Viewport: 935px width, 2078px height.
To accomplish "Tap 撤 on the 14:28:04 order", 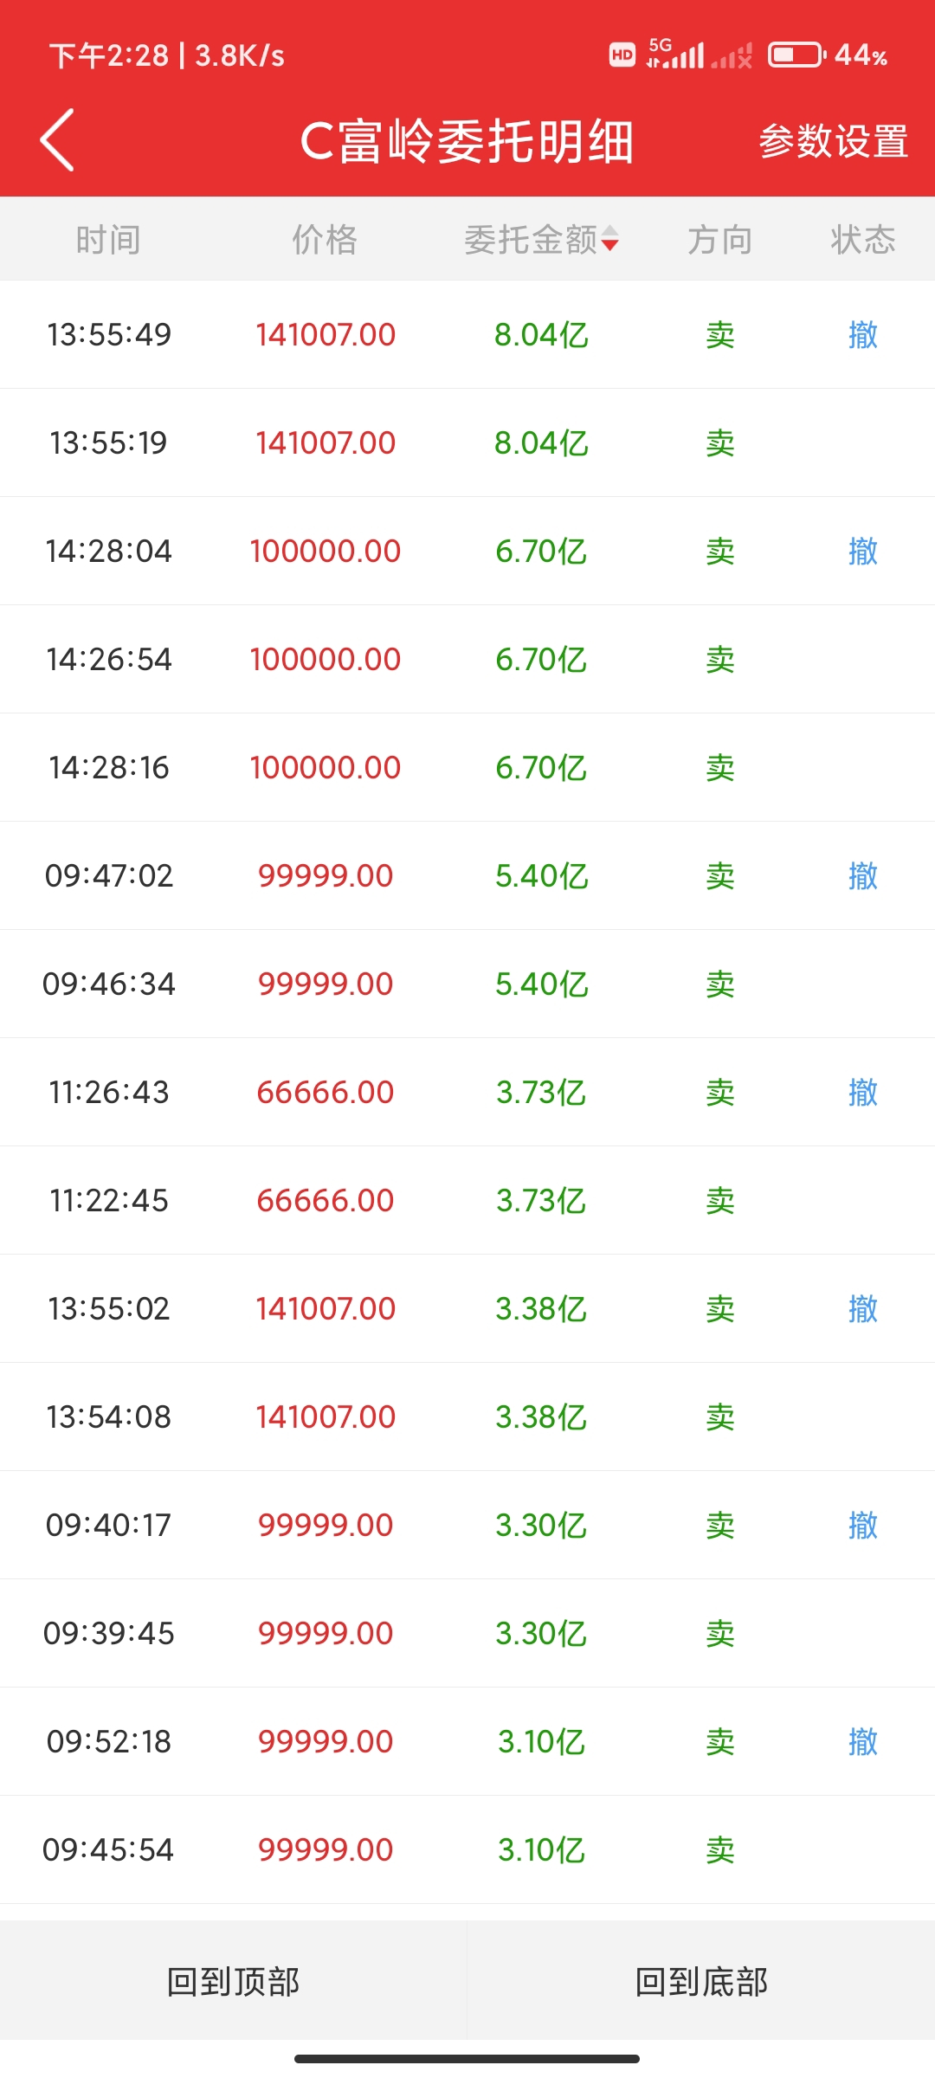I will point(862,551).
